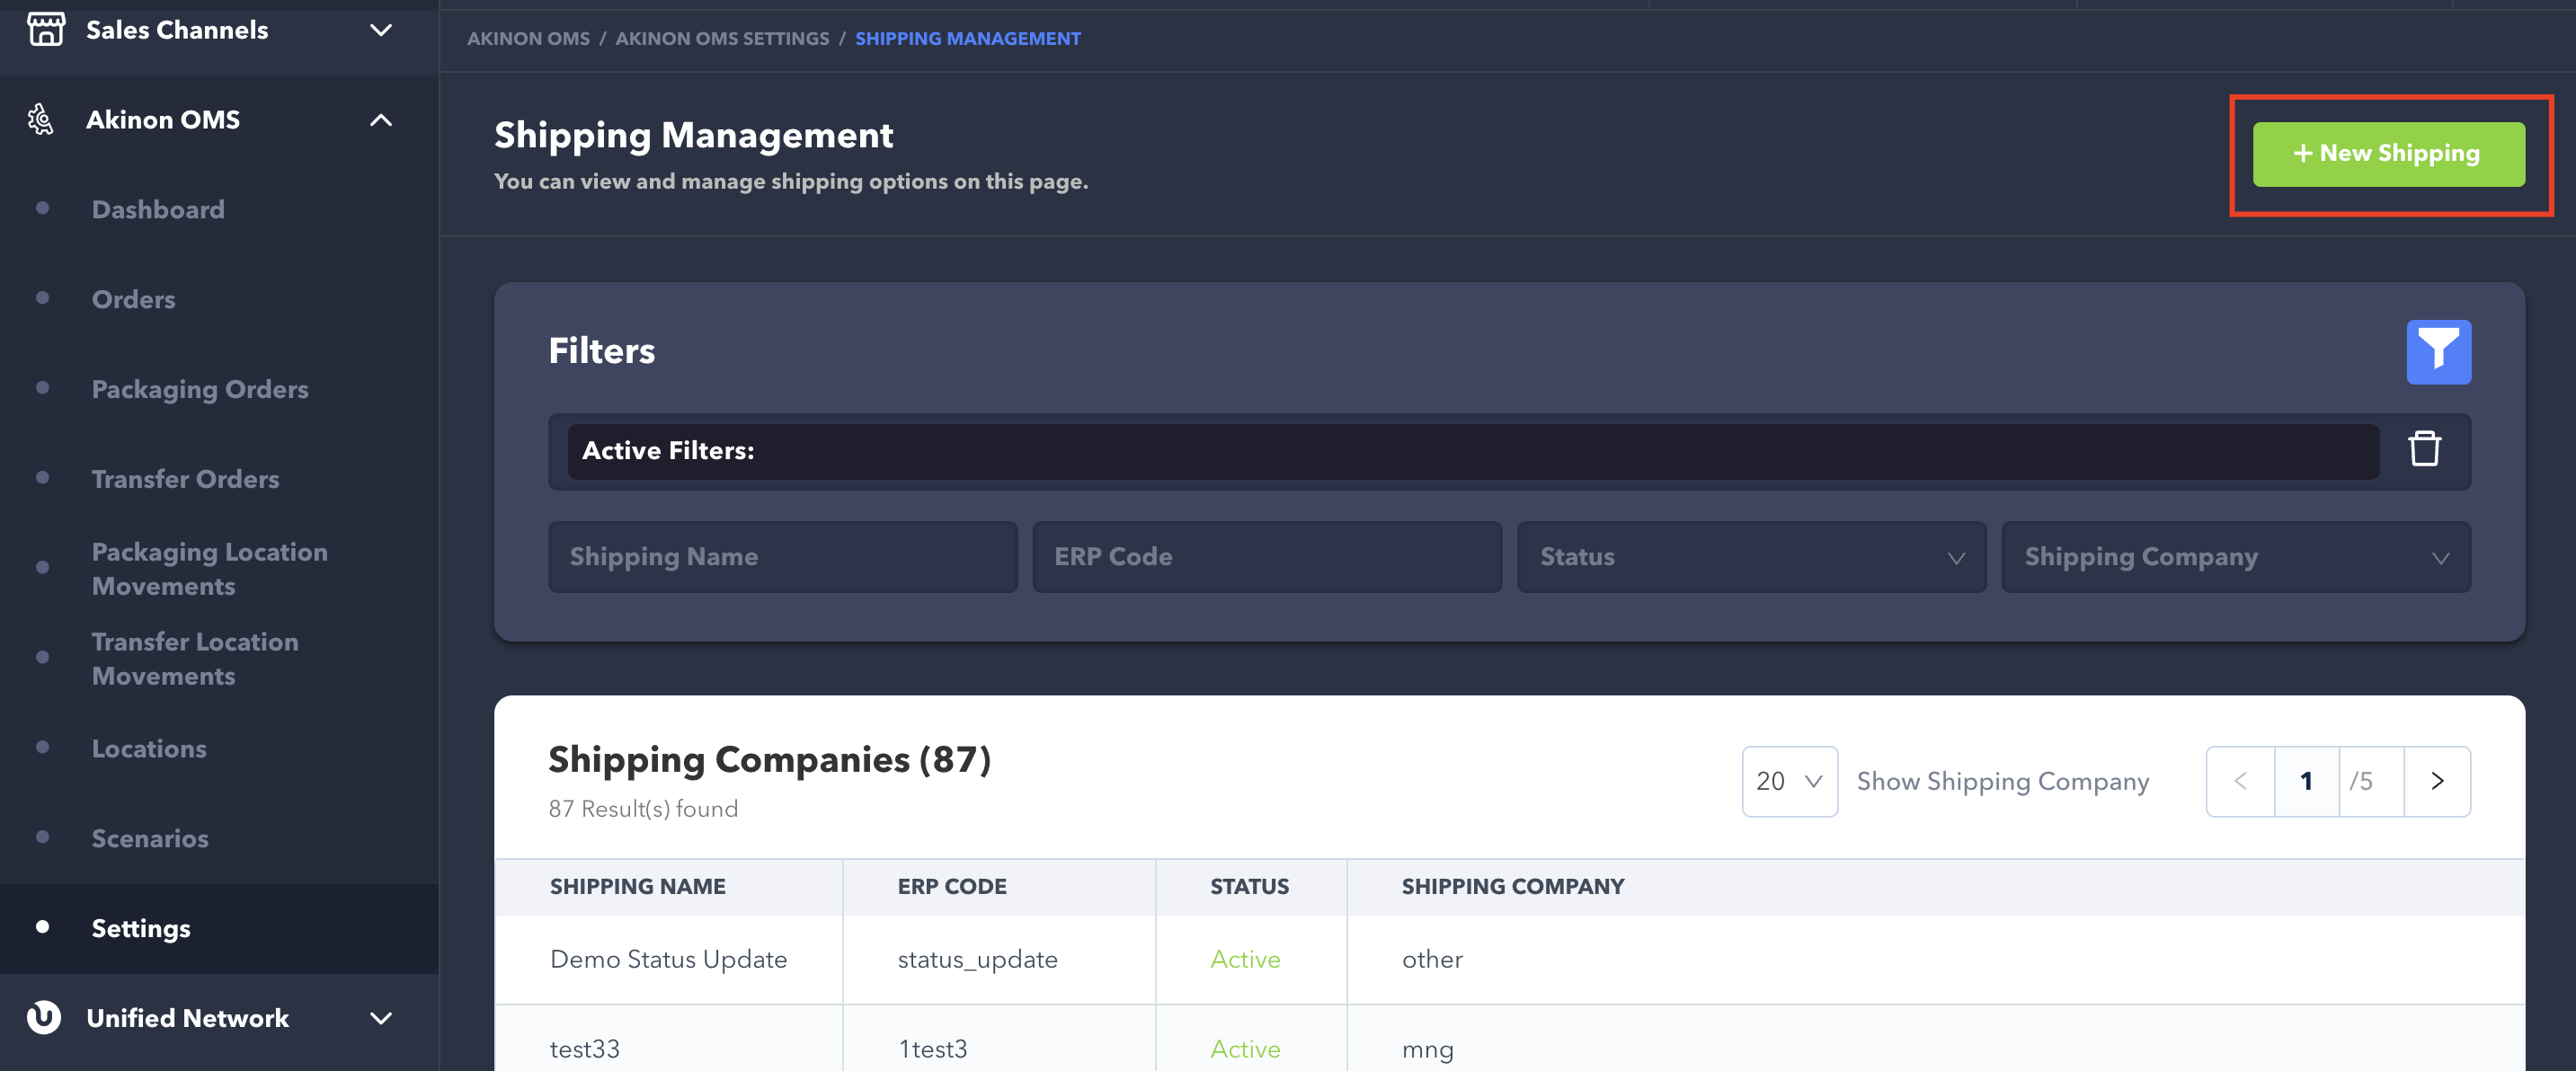The width and height of the screenshot is (2576, 1071).
Task: Click the New Shipping button
Action: 2387,154
